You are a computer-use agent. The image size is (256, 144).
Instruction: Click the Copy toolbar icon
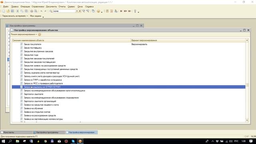coord(22,11)
